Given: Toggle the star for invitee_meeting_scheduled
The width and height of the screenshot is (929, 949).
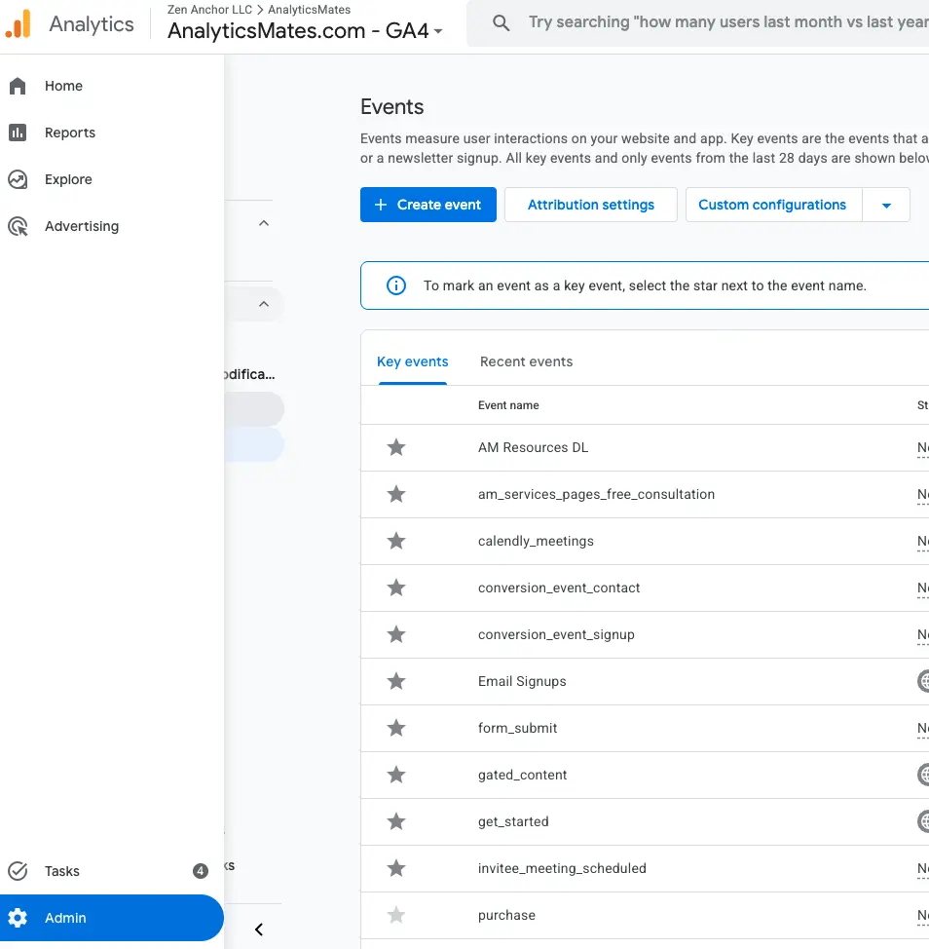Looking at the screenshot, I should click(x=396, y=868).
